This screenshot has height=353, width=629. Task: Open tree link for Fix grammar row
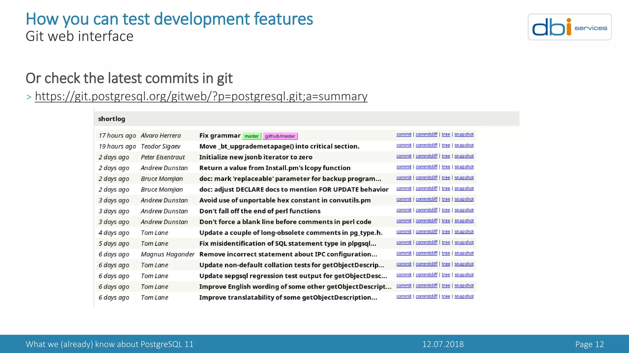tap(446, 134)
